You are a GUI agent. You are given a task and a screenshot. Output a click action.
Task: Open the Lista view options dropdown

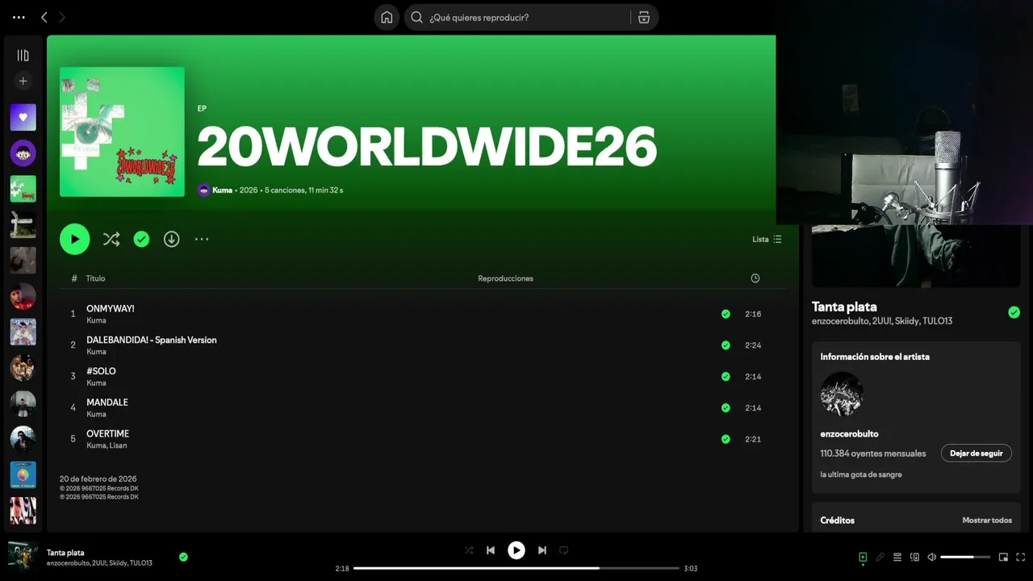pos(767,239)
